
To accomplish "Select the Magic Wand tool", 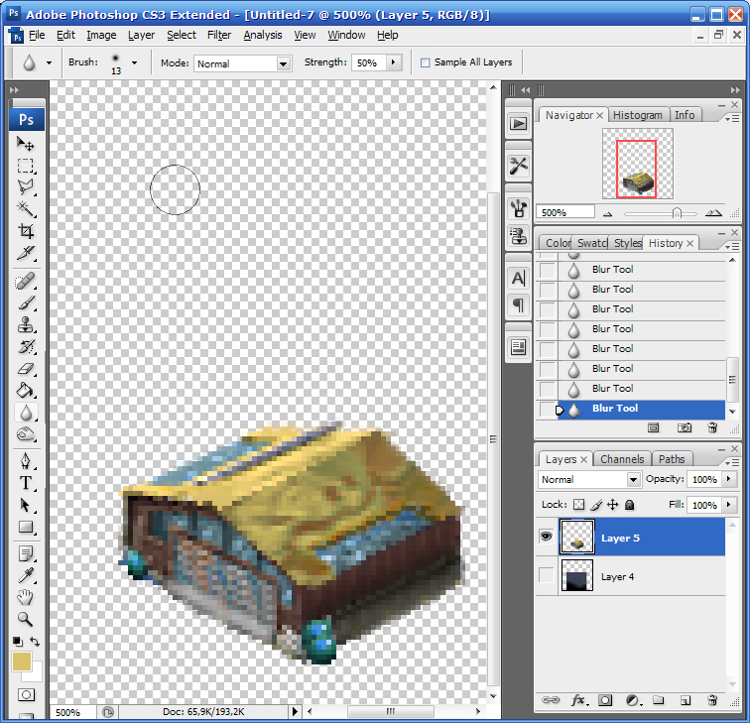I will pyautogui.click(x=26, y=209).
